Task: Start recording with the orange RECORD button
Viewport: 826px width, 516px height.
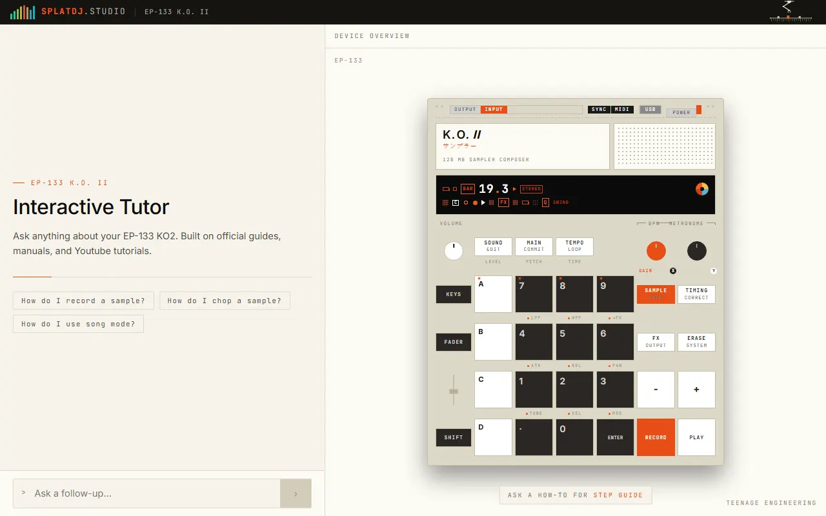Action: tap(656, 437)
